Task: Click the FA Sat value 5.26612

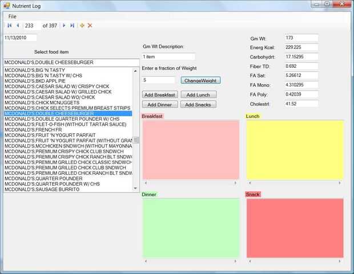Action: tap(301, 76)
